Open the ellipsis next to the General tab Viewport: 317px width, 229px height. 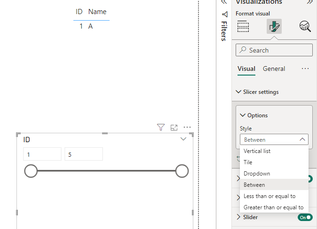pos(305,69)
